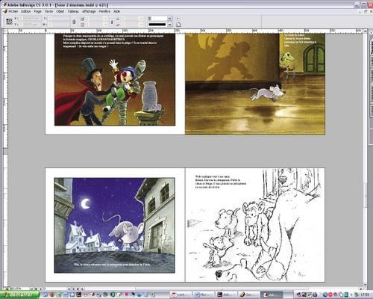Click the system tray clock 17:03
Viewport: 373px width, 299px height.
[x=366, y=295]
